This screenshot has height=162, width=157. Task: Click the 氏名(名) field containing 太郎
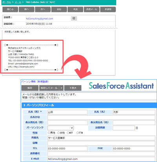coord(134,112)
